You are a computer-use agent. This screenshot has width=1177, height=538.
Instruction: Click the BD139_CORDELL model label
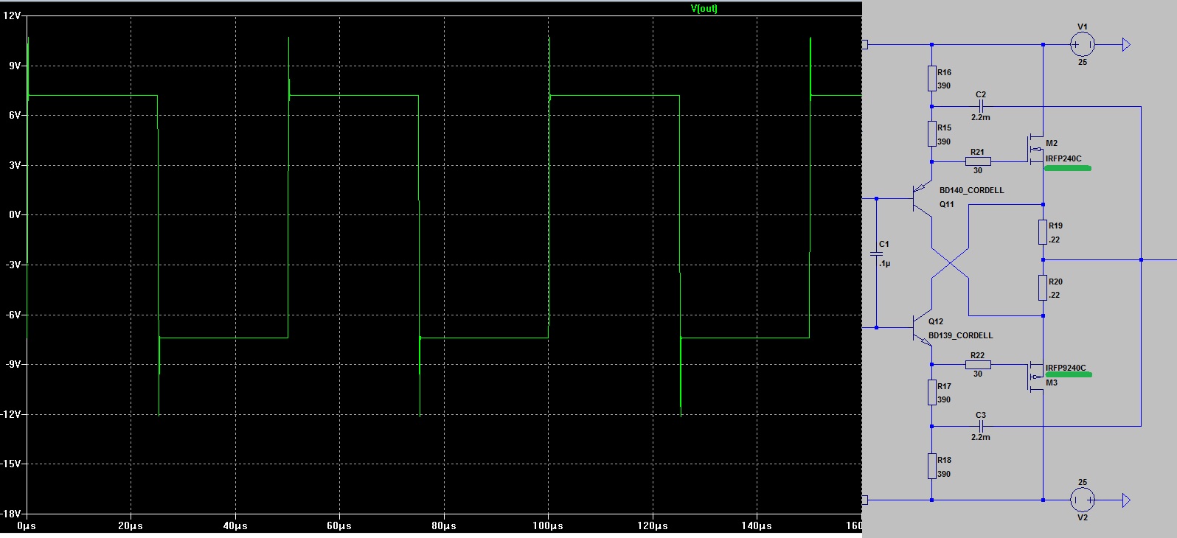point(960,335)
